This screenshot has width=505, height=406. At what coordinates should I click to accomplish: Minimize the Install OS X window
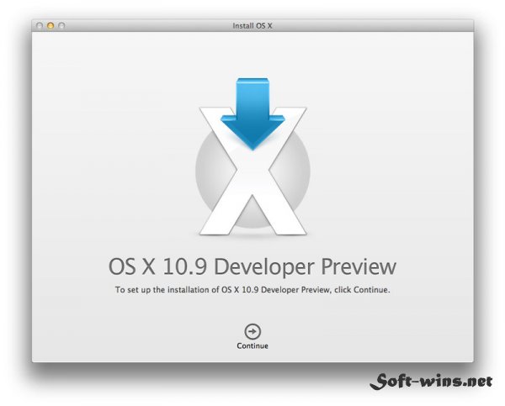pyautogui.click(x=50, y=25)
